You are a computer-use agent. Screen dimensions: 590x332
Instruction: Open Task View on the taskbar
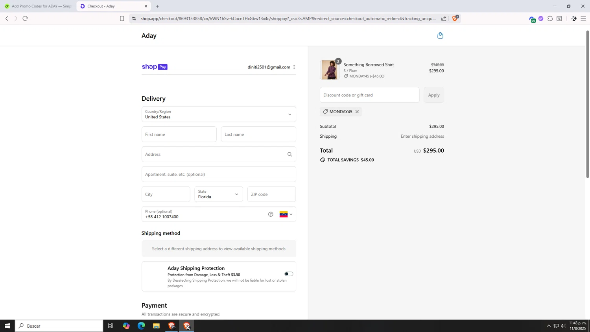click(111, 326)
